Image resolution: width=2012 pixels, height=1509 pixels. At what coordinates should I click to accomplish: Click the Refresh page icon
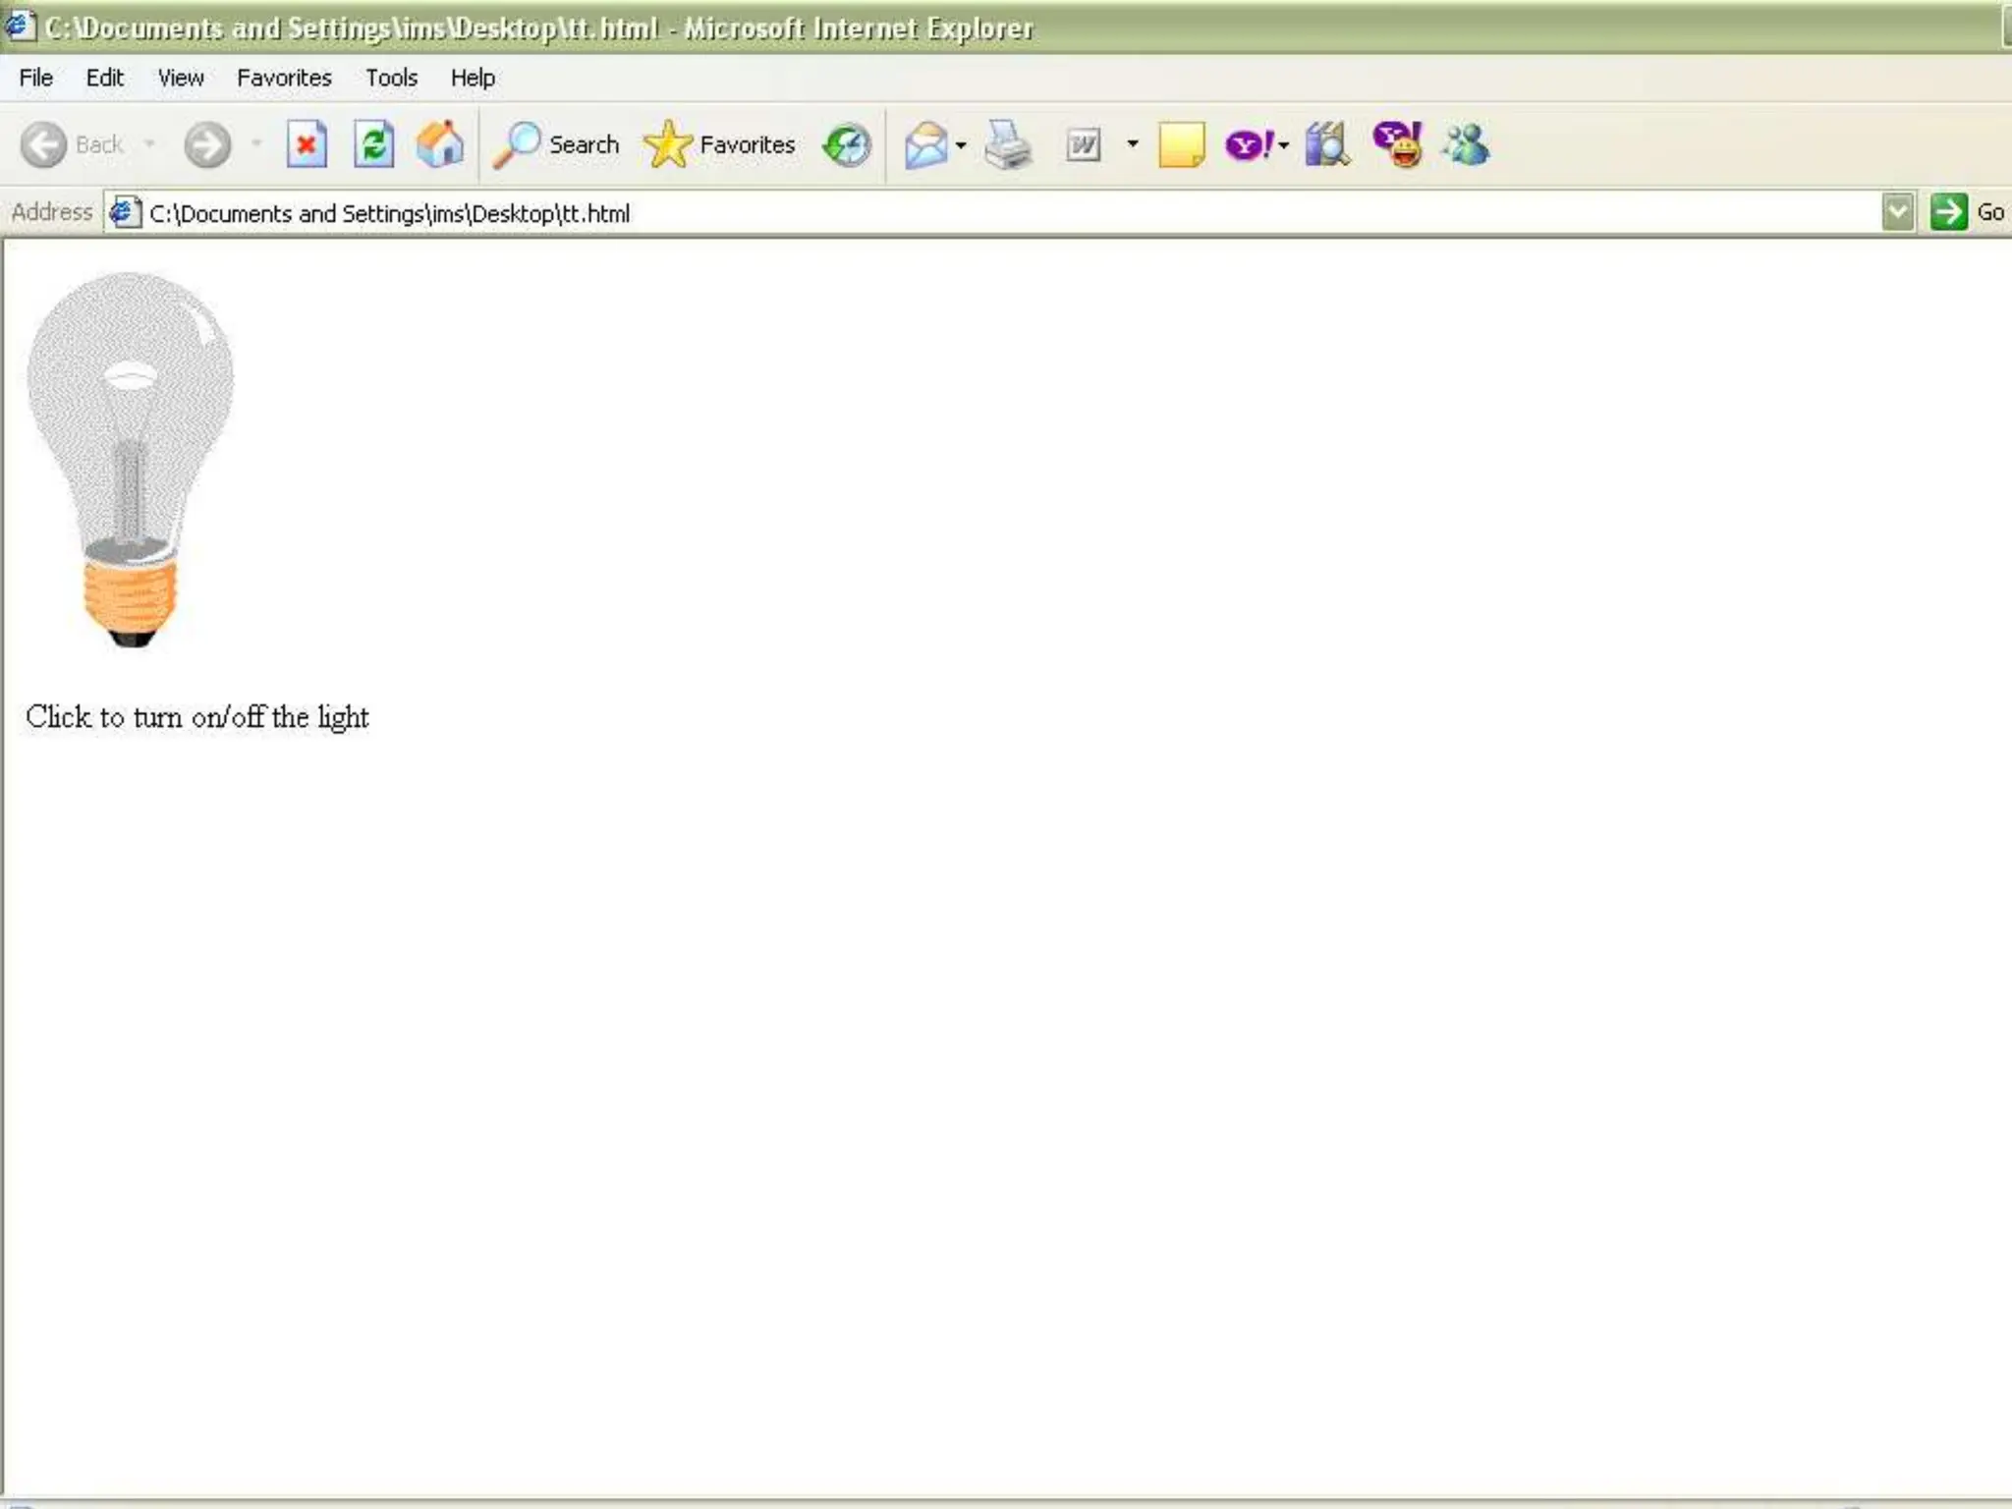[x=373, y=145]
